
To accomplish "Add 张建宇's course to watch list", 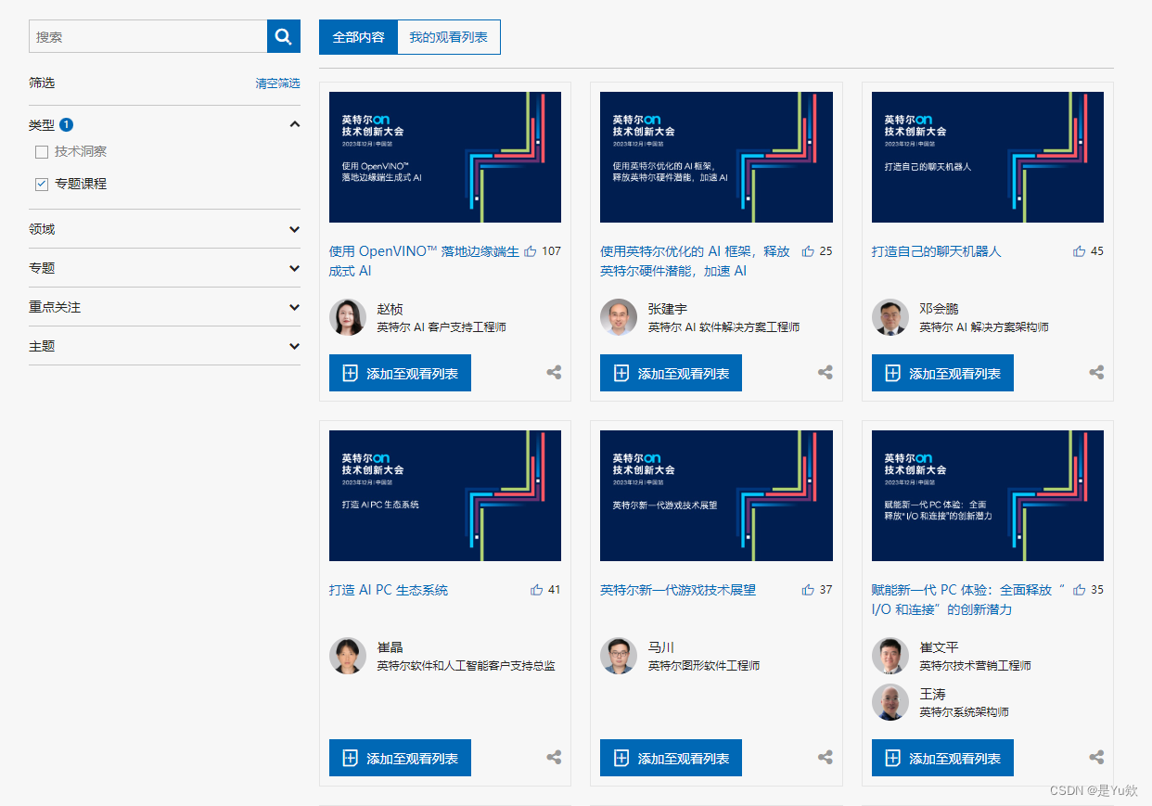I will pyautogui.click(x=671, y=373).
